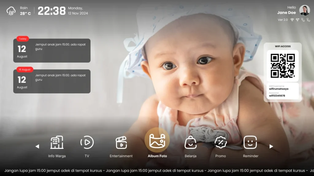Select the highlighted Album Foto icon
This screenshot has height=176, width=314.
coord(157,141)
